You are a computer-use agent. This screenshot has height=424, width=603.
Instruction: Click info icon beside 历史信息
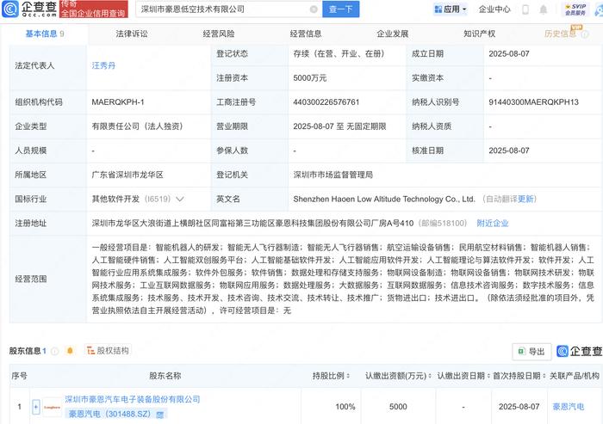585,34
